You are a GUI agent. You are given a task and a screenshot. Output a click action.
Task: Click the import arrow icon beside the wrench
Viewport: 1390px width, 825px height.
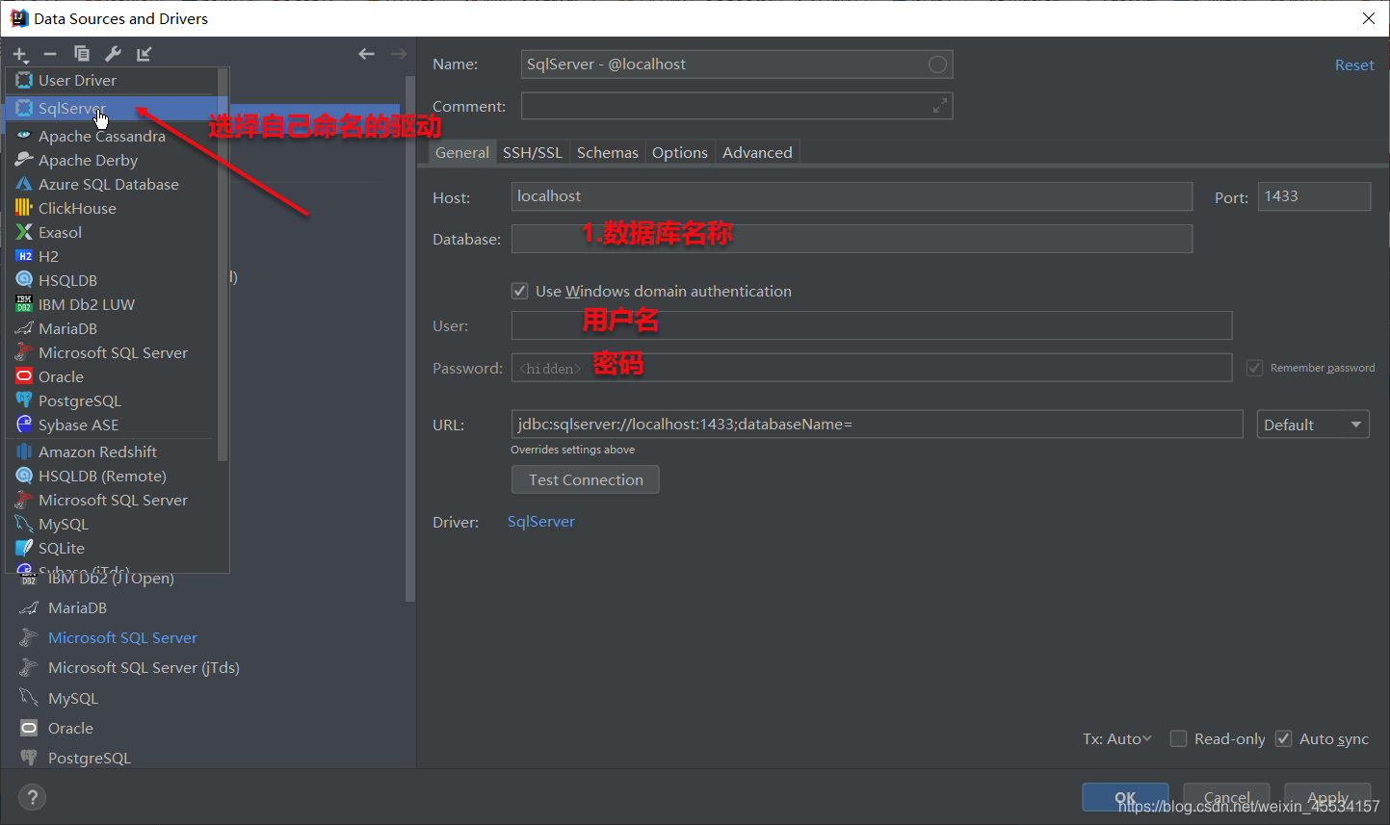click(x=144, y=54)
